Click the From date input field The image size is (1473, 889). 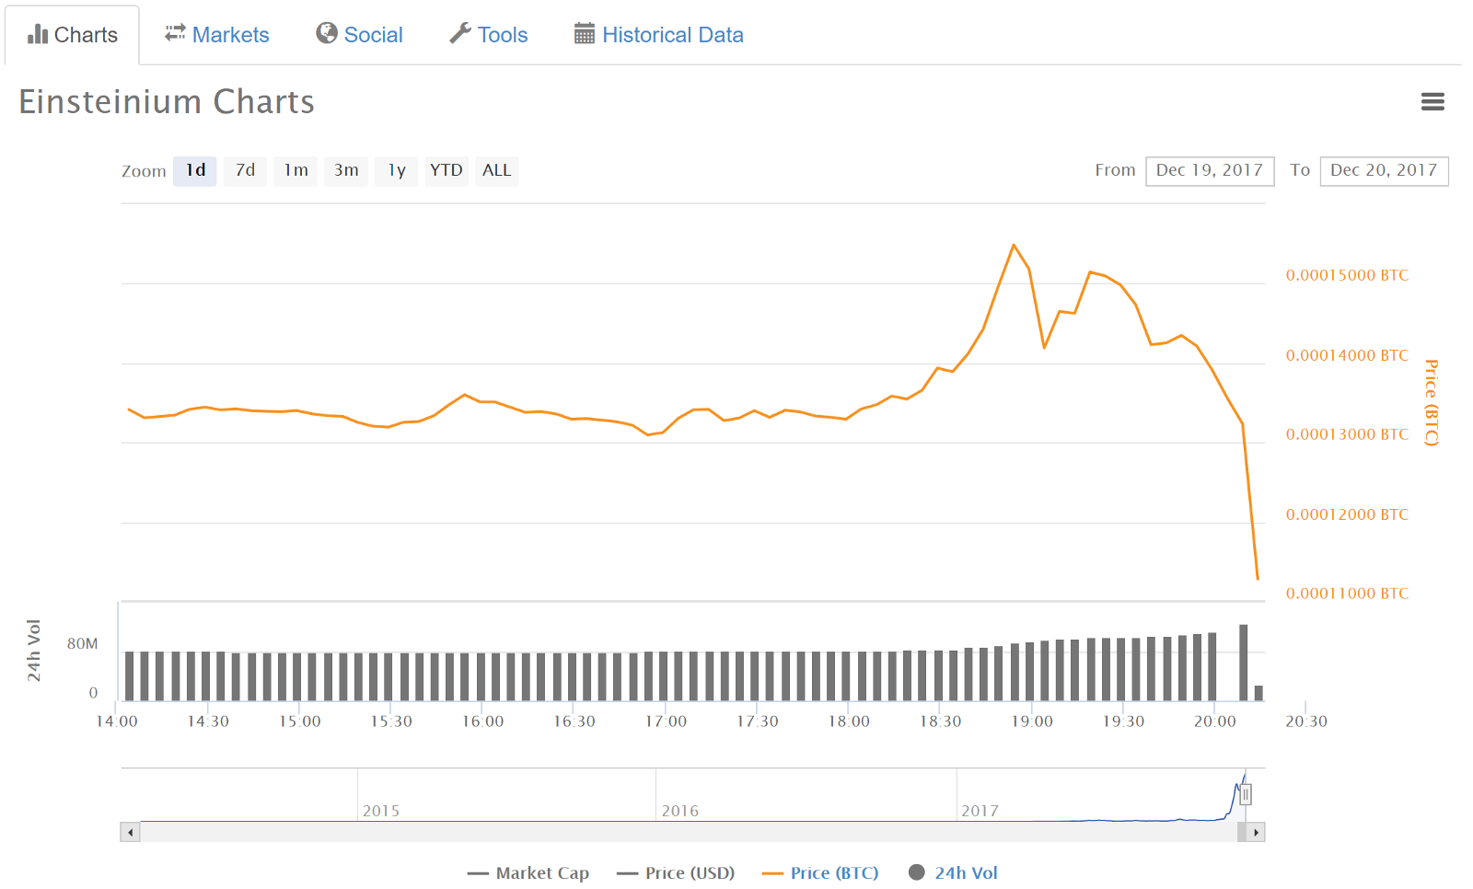click(1210, 171)
